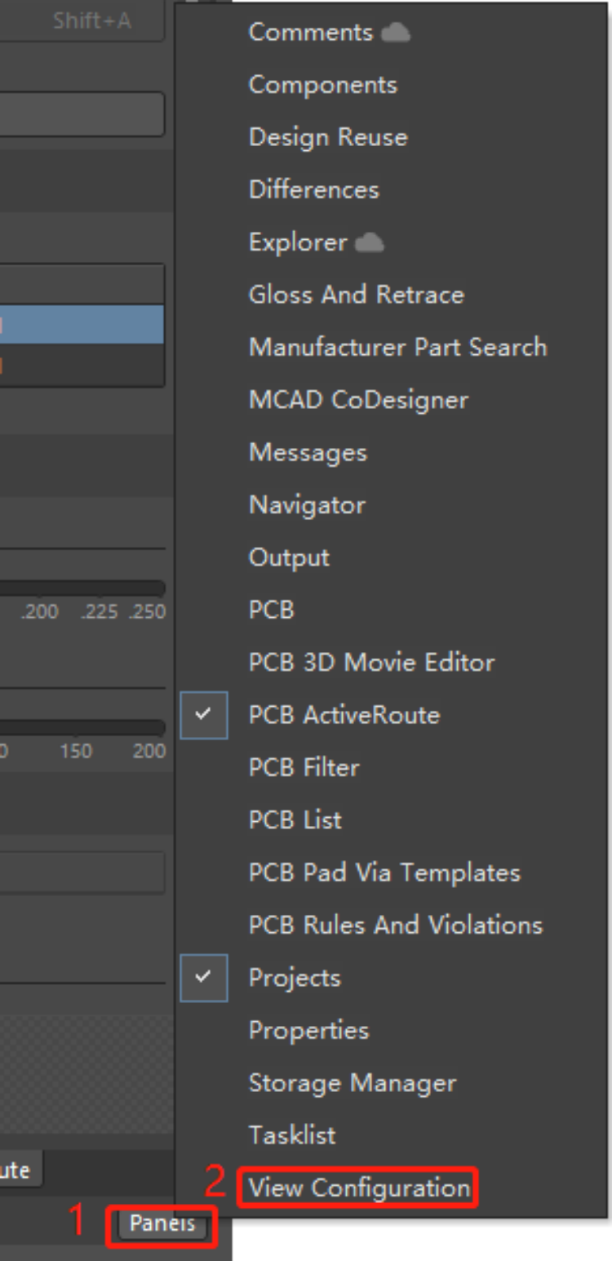Click the cloud icon beside Explorer
The image size is (612, 1261).
coord(370,243)
